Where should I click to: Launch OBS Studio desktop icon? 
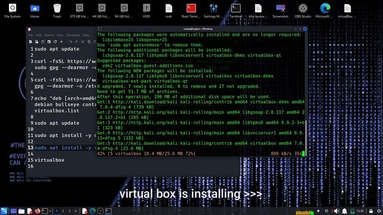pos(303,11)
